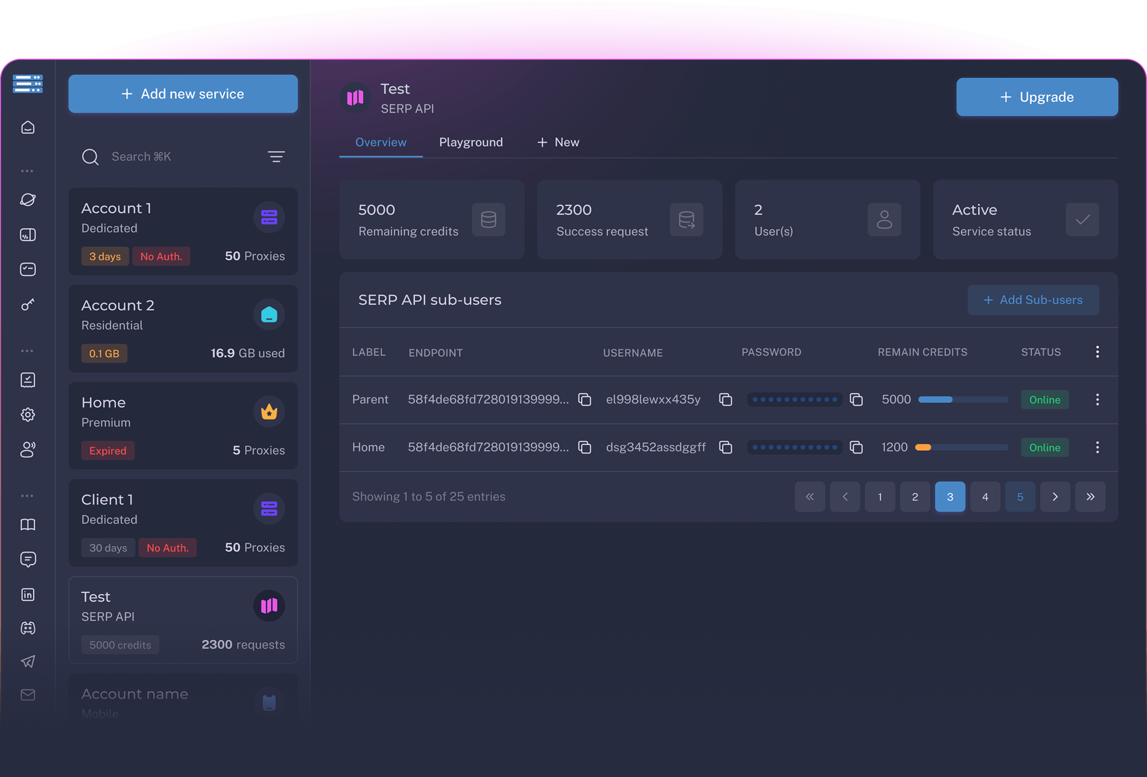The image size is (1147, 777).
Task: Switch to the Playground tab
Action: (x=471, y=142)
